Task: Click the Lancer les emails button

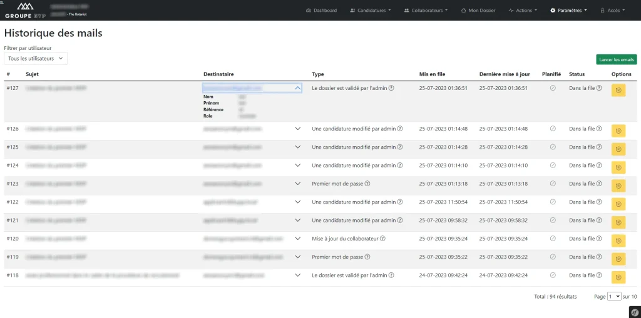Action: (x=617, y=59)
